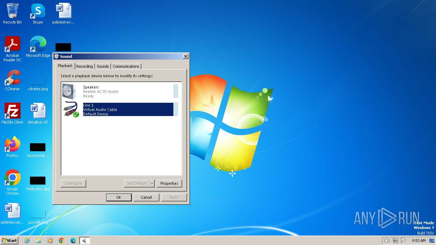Viewport: 436px width, 245px height.
Task: Open the Start menu
Action: (x=9, y=241)
